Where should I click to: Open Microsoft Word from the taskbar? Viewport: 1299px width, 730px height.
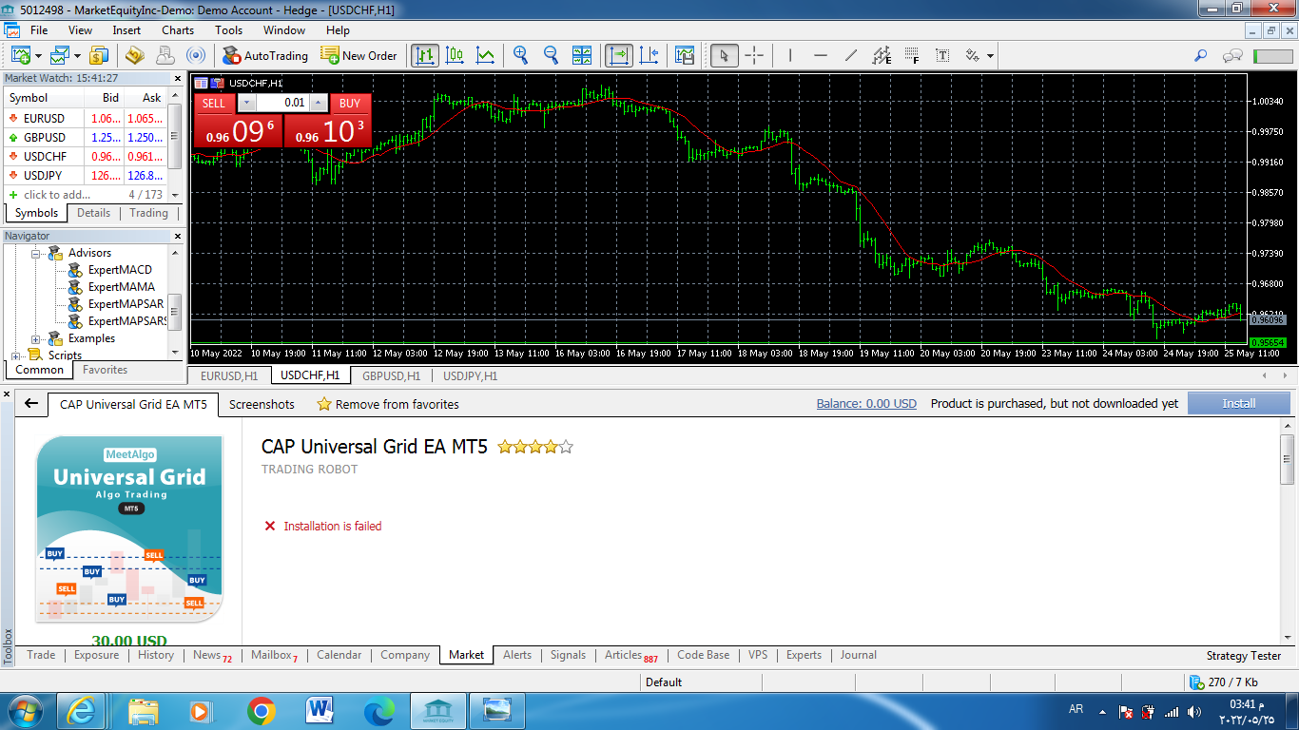pos(320,710)
